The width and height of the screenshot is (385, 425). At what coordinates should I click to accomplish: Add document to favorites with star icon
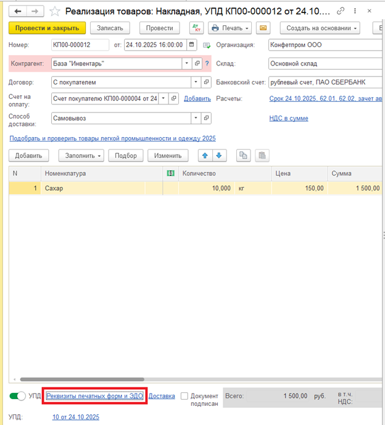click(x=55, y=11)
